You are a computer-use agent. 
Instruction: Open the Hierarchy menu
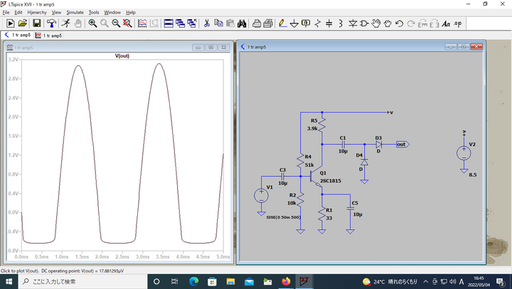coord(37,12)
